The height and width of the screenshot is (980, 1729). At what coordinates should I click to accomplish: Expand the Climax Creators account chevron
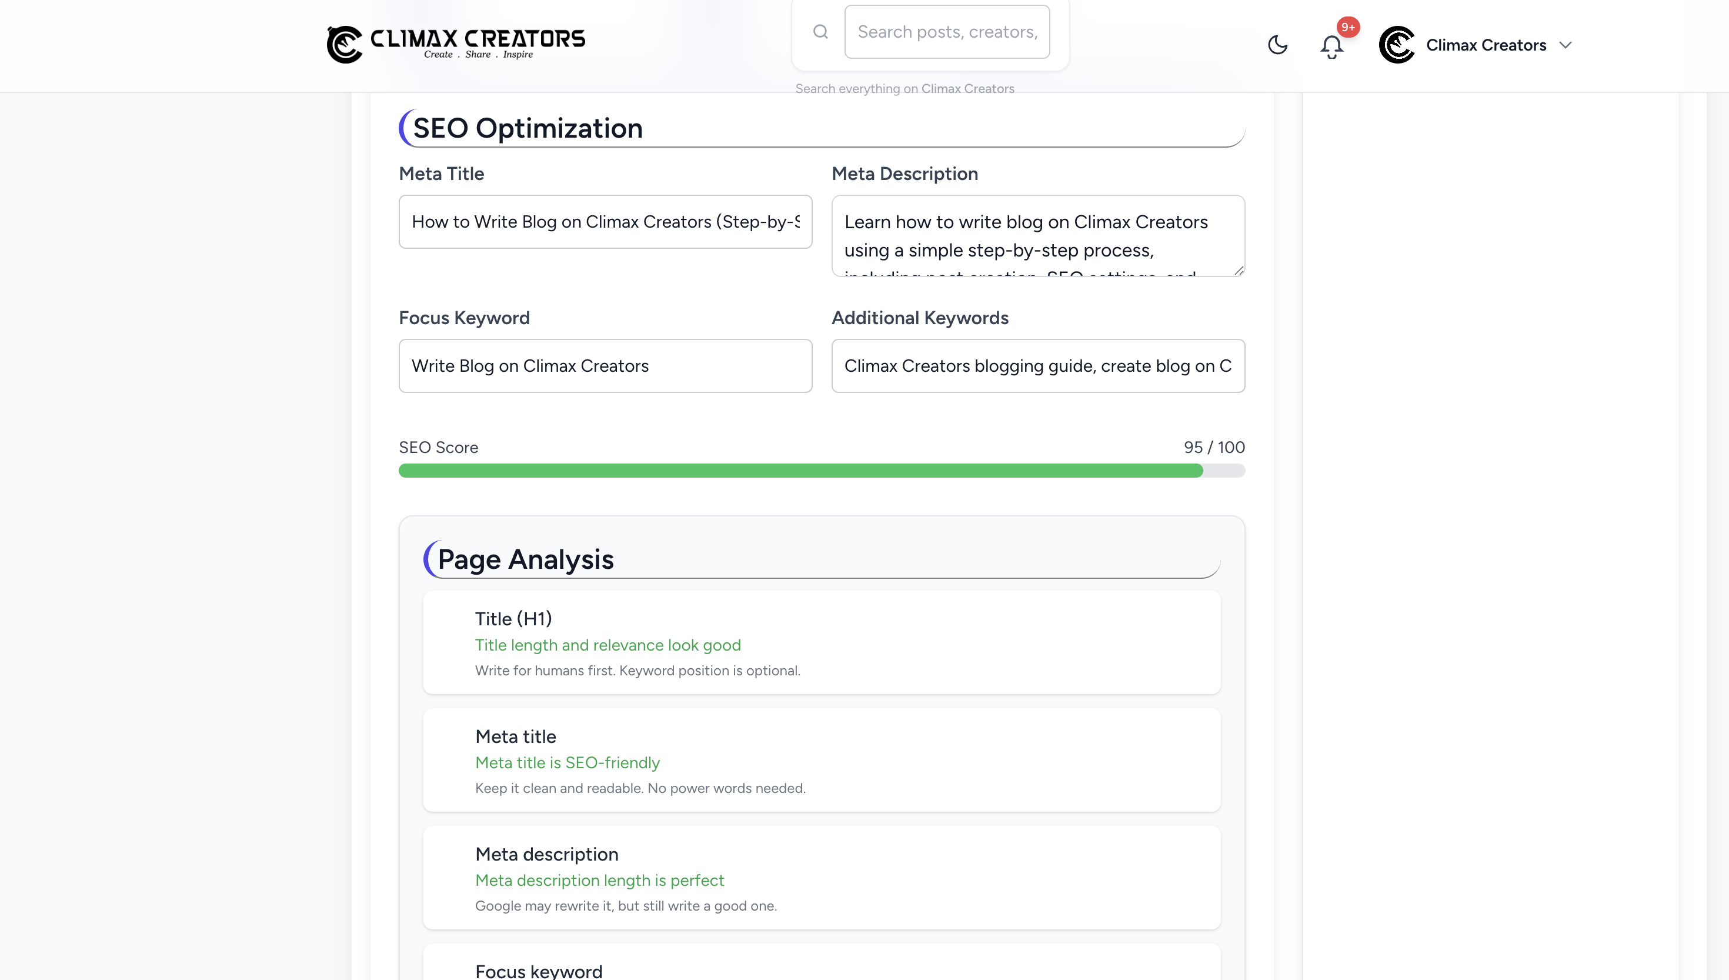pos(1566,45)
